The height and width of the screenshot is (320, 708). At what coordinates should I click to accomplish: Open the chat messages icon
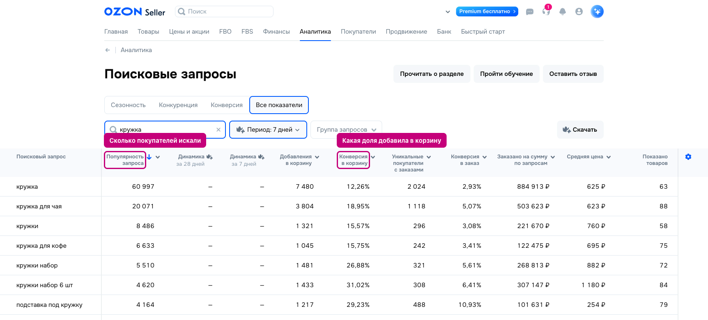tap(530, 12)
